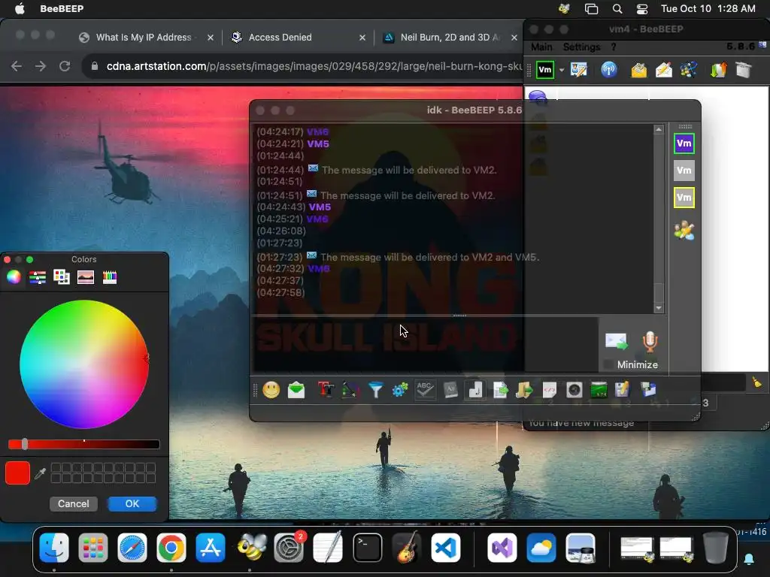Click the write message pencil envelope icon
This screenshot has width=770, height=577.
664,70
